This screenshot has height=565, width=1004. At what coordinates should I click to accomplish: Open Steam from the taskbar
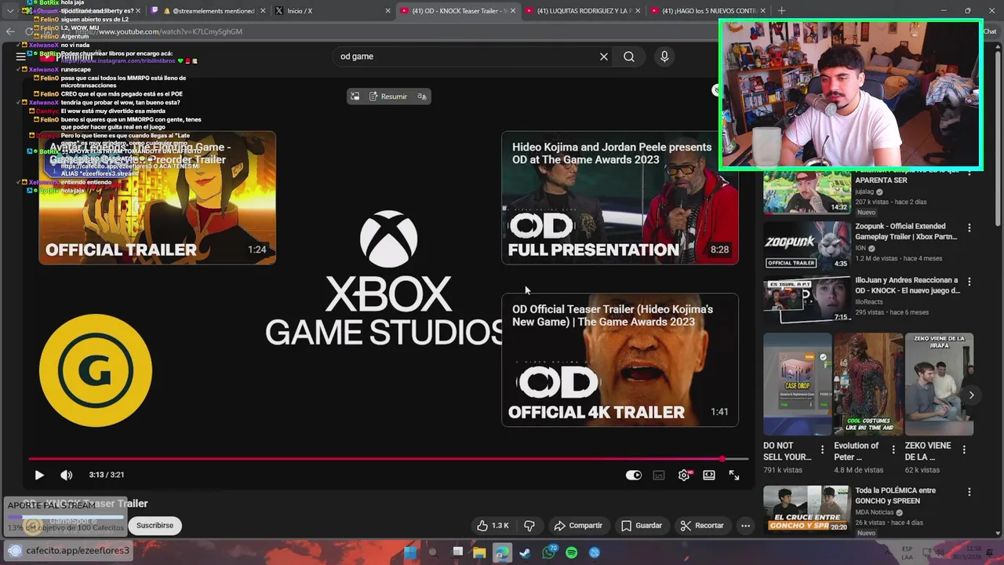[x=525, y=552]
